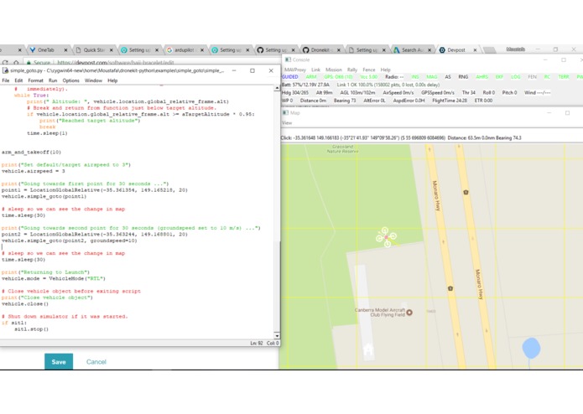Click the EKF status indicator in Console
The height and width of the screenshot is (414, 583).
point(499,77)
